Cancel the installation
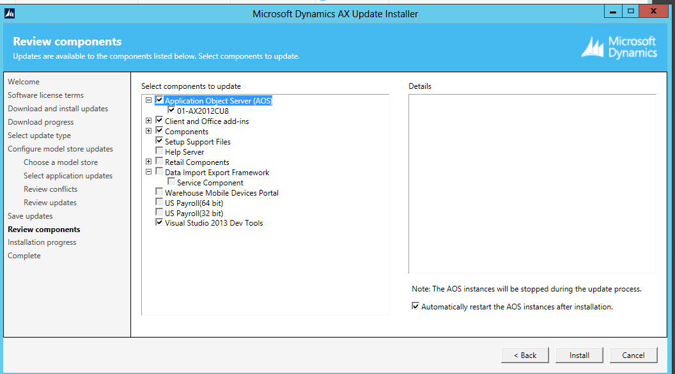This screenshot has width=675, height=374. point(633,355)
